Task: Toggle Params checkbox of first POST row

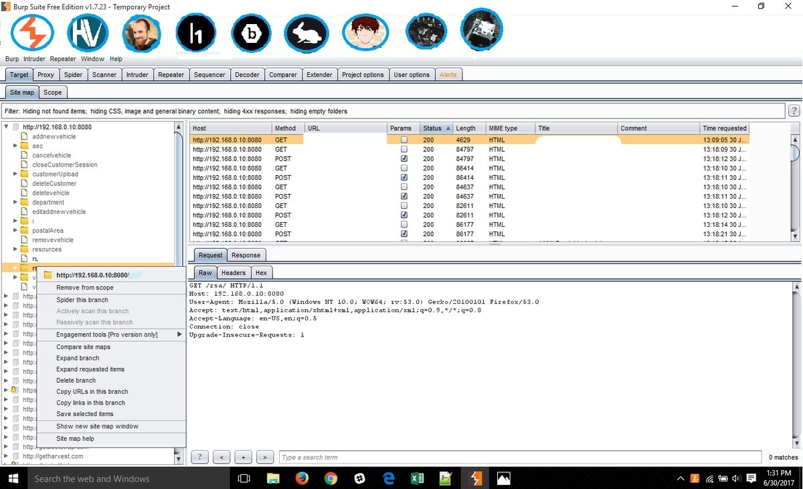Action: (404, 159)
